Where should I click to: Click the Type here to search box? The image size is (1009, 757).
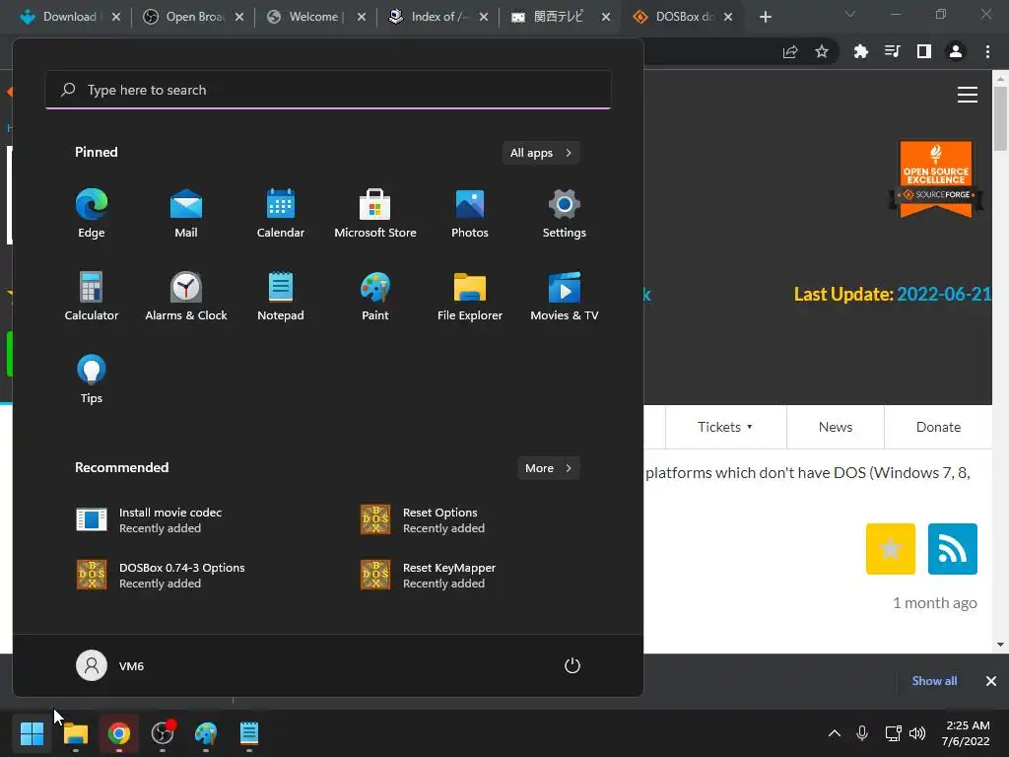point(328,90)
